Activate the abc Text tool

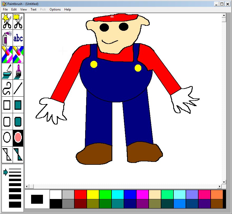pyautogui.click(x=18, y=38)
